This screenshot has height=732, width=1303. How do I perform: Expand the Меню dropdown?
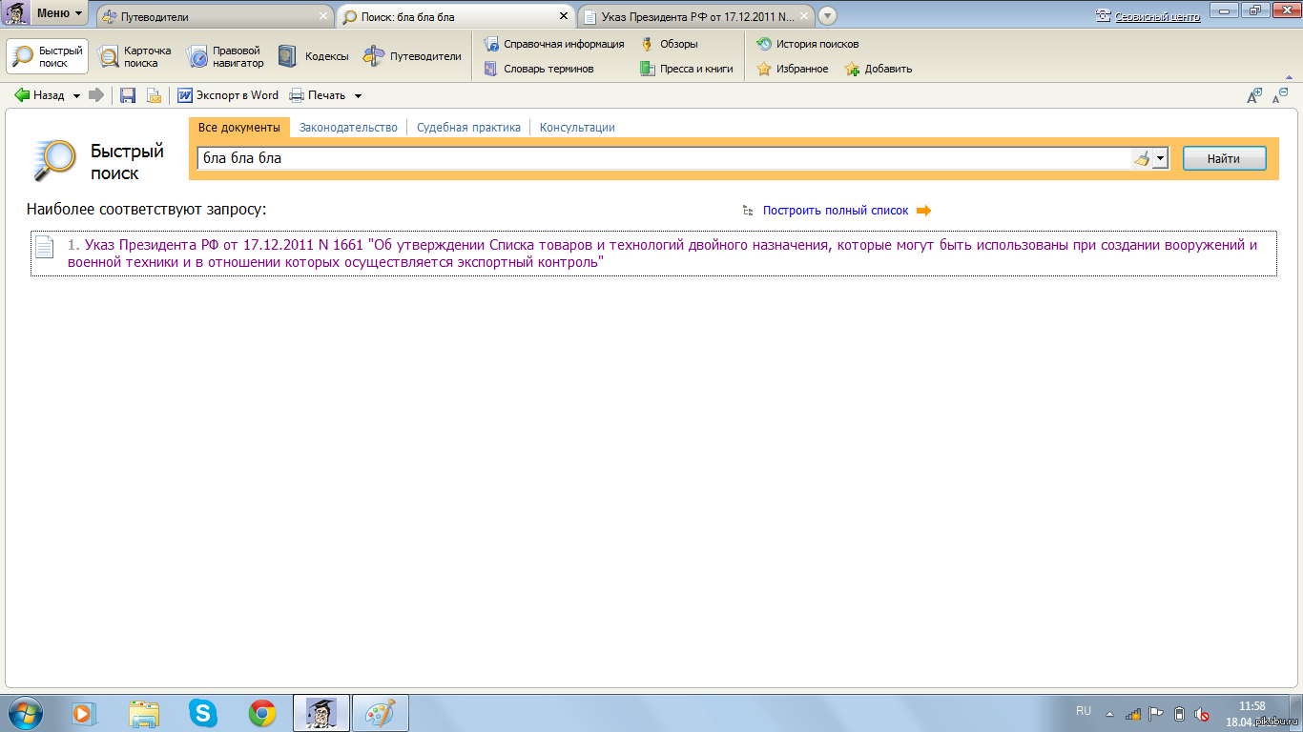click(59, 13)
